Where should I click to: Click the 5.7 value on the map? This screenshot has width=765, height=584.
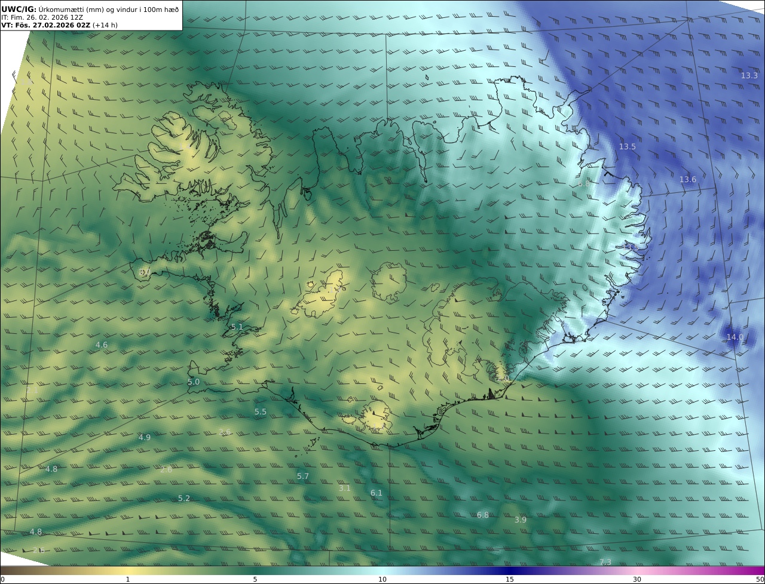pyautogui.click(x=303, y=476)
